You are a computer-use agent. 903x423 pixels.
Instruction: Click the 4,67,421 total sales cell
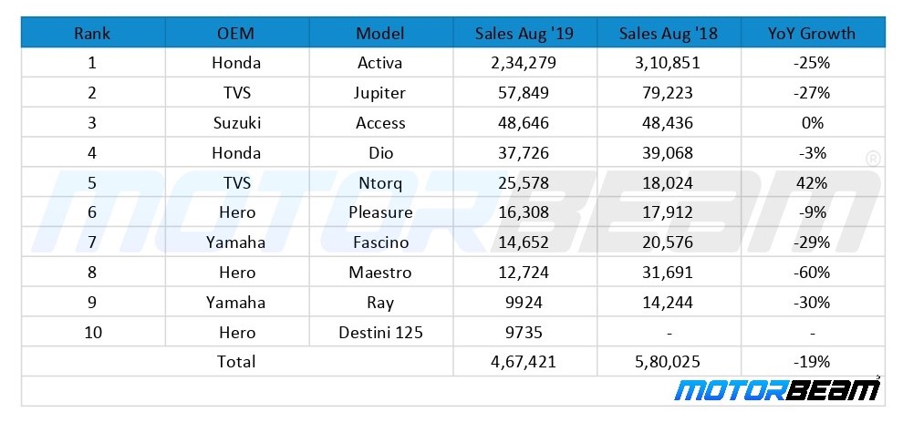tap(524, 362)
